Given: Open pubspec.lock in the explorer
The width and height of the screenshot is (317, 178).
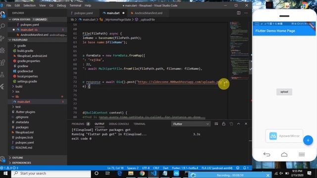Looking at the screenshot, I should pos(38,137).
